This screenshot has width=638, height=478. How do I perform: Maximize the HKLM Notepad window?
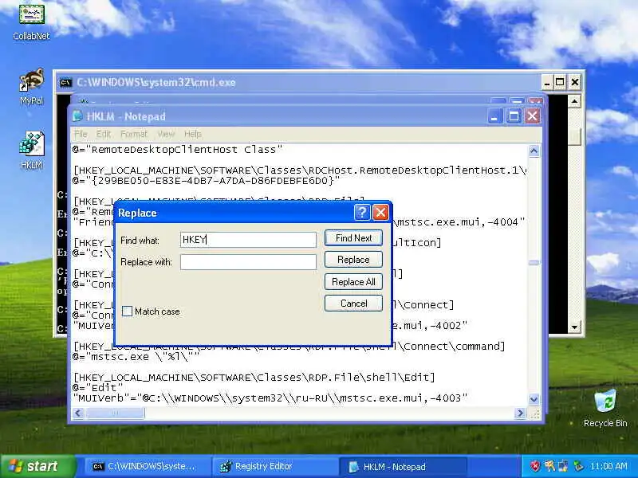(x=514, y=116)
